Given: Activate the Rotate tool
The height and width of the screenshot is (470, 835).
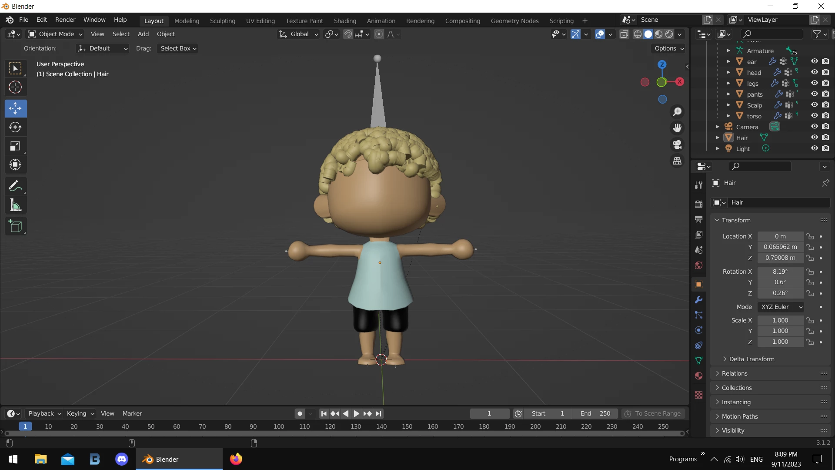Looking at the screenshot, I should (x=15, y=127).
